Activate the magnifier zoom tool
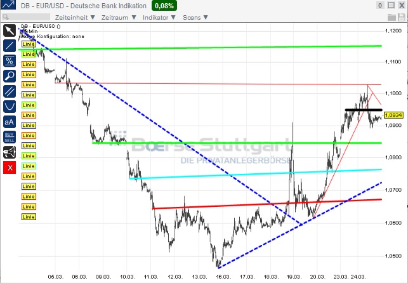 pyautogui.click(x=10, y=76)
